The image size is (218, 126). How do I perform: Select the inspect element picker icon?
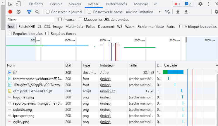click(x=11, y=4)
